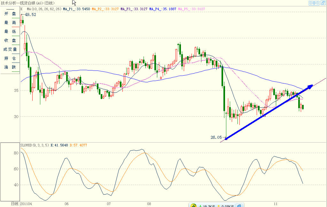327x207 pixels.
Task: Select the 收盘 field in the legend panel
Action: (x=10, y=41)
